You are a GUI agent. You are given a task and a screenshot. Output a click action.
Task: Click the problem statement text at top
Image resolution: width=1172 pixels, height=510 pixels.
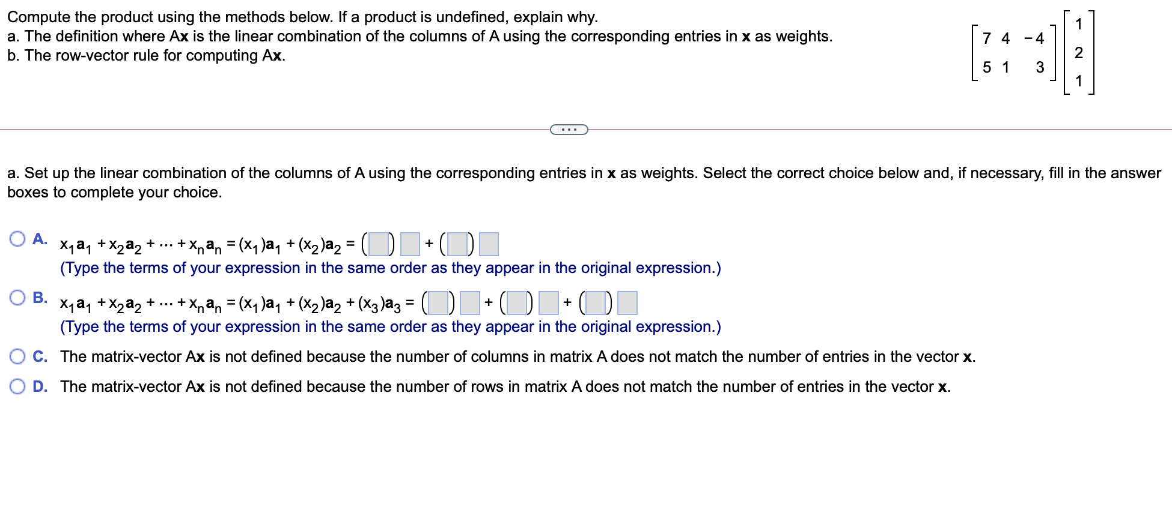pyautogui.click(x=301, y=17)
